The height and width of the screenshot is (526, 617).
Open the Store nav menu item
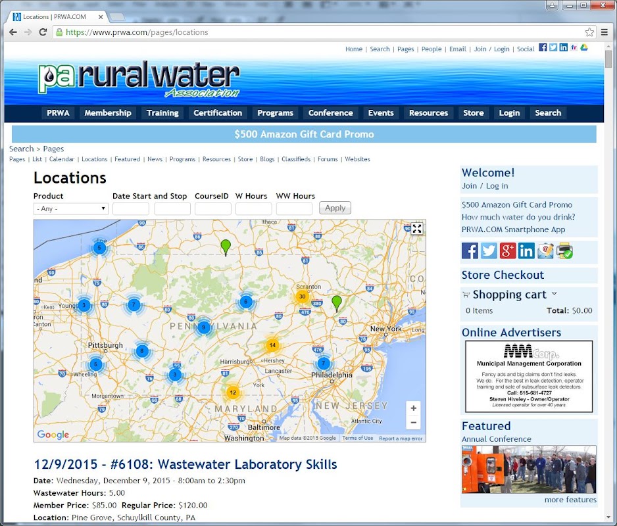click(474, 113)
